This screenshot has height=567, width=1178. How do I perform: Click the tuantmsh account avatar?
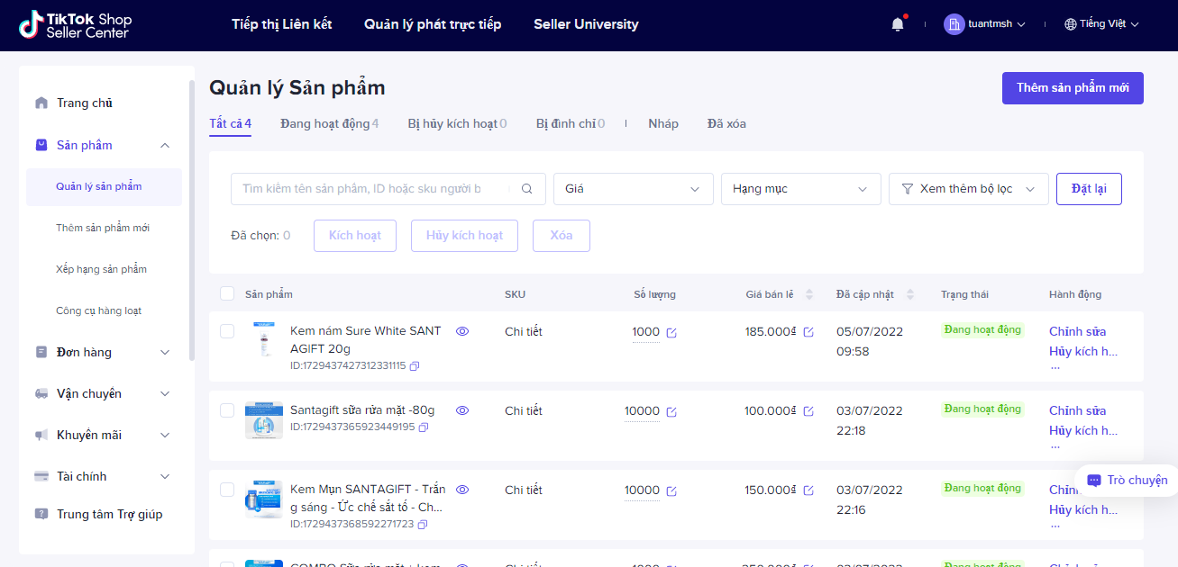coord(954,24)
